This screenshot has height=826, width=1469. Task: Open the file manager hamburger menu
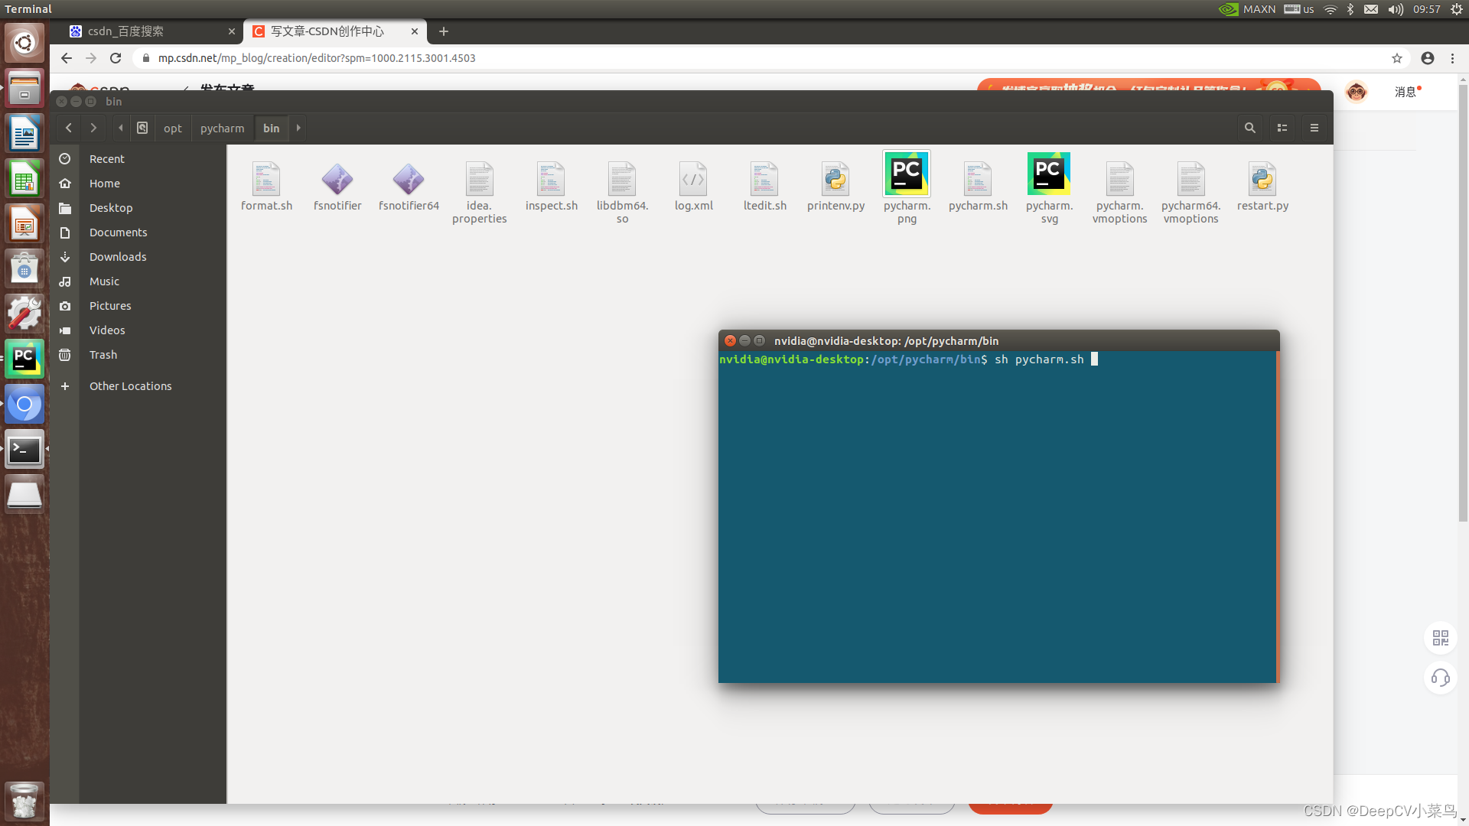1314,128
